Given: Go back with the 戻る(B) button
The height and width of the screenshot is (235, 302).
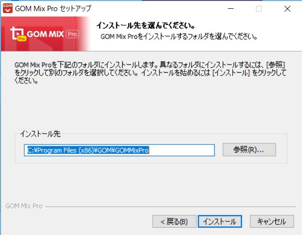Looking at the screenshot, I should 175,221.
